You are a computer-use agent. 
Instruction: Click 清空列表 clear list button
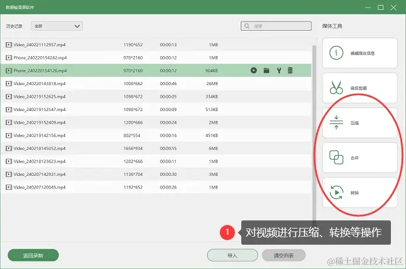click(x=284, y=255)
